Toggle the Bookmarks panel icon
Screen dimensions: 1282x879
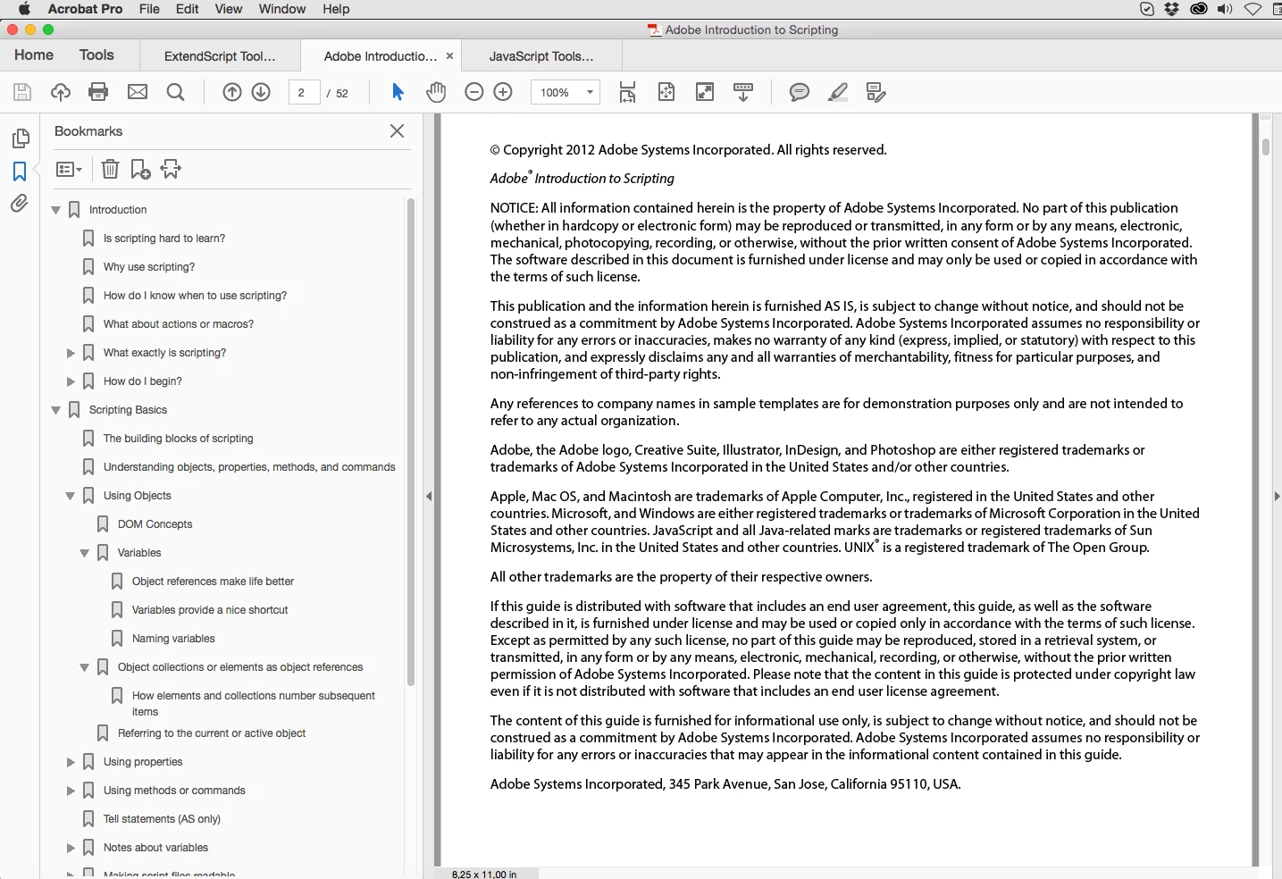click(x=20, y=172)
